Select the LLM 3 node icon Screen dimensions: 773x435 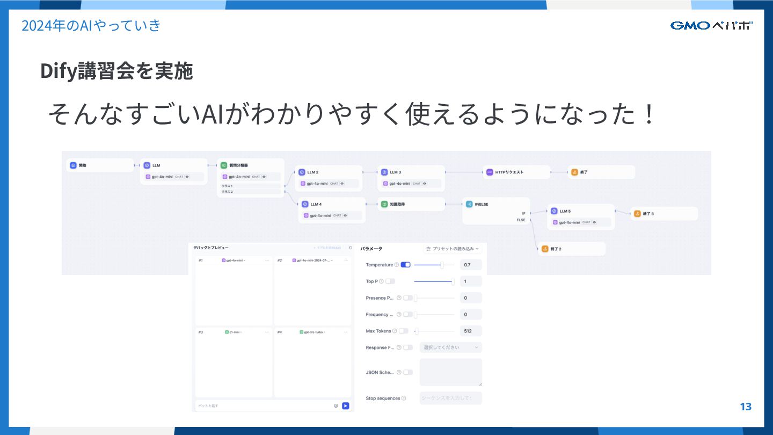click(x=384, y=172)
